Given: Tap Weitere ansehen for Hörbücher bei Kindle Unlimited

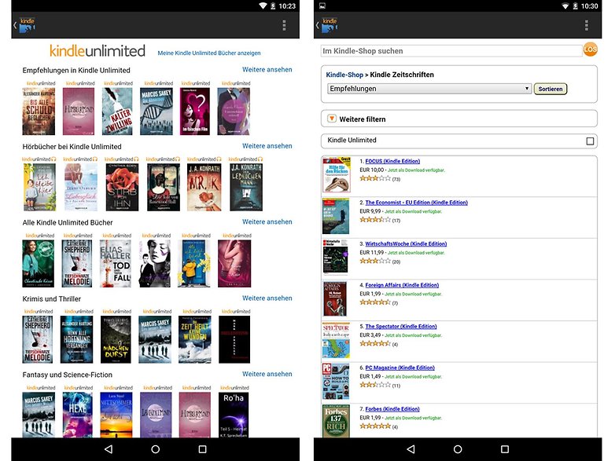Looking at the screenshot, I should pos(267,146).
